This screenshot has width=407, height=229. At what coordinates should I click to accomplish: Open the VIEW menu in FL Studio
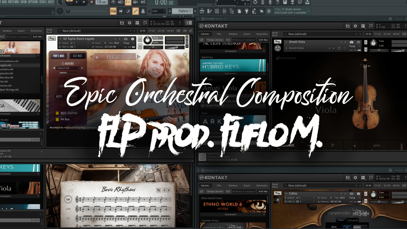click(23, 2)
